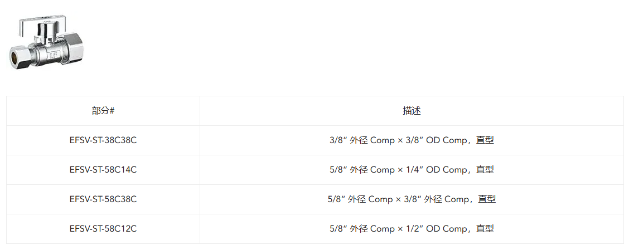Select part number EFSV-ST-38C38C
The width and height of the screenshot is (629, 250).
[x=103, y=141]
